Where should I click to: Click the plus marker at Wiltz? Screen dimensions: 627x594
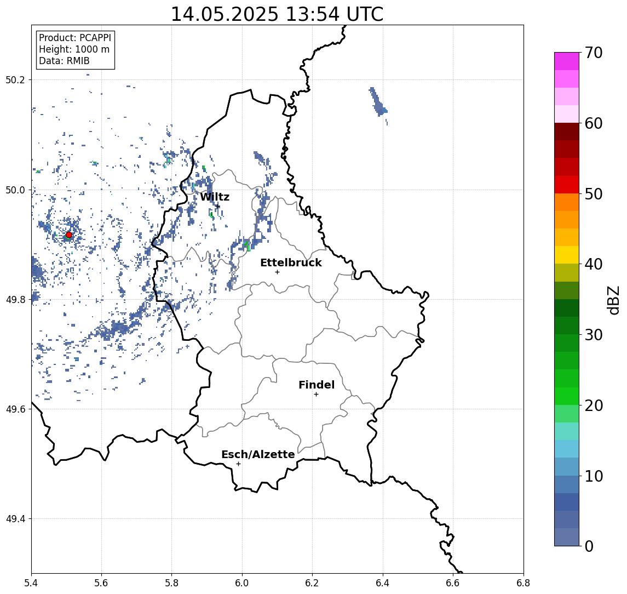pos(217,206)
